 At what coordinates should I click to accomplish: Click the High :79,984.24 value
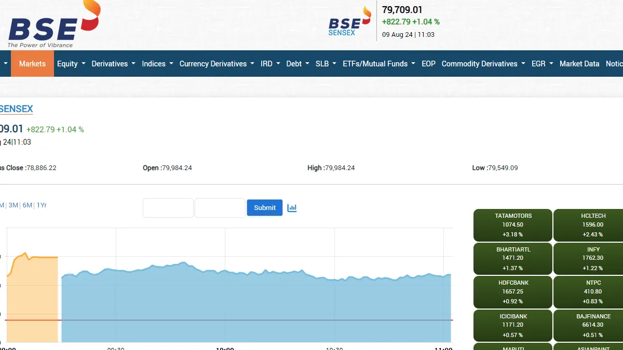click(x=331, y=168)
